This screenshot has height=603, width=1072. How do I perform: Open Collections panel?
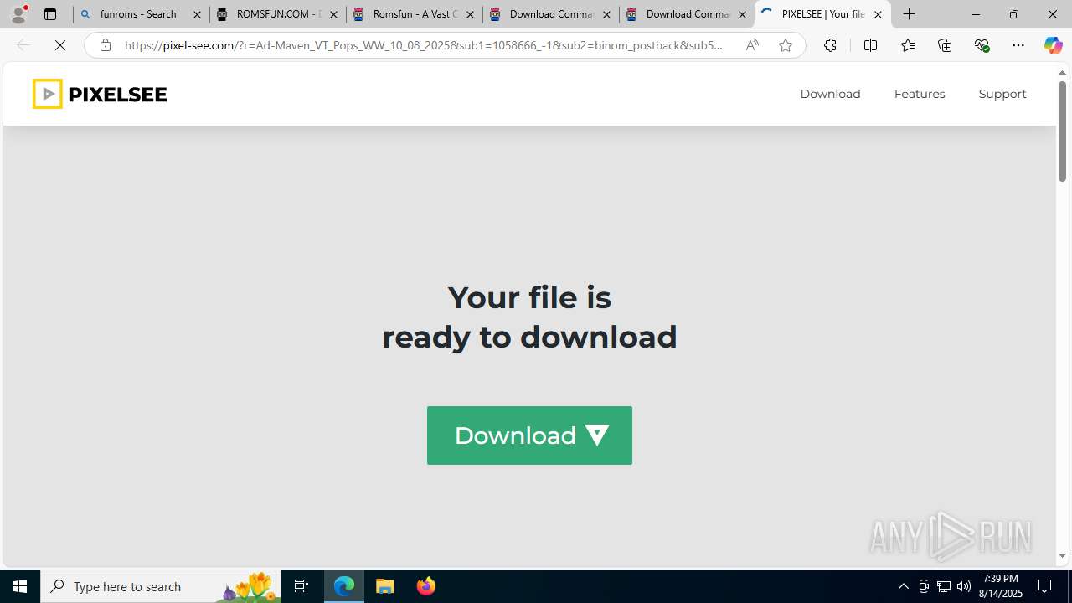[x=945, y=45]
